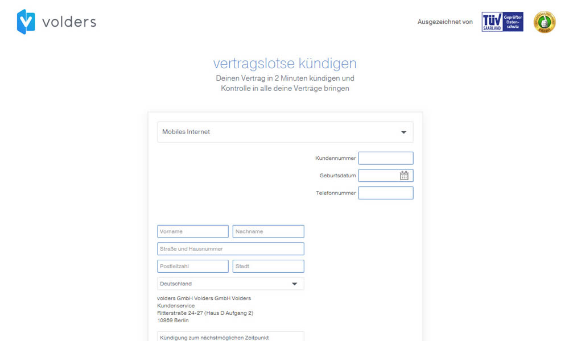Open the Deutschland country dropdown
The image size is (569, 341).
tap(294, 284)
